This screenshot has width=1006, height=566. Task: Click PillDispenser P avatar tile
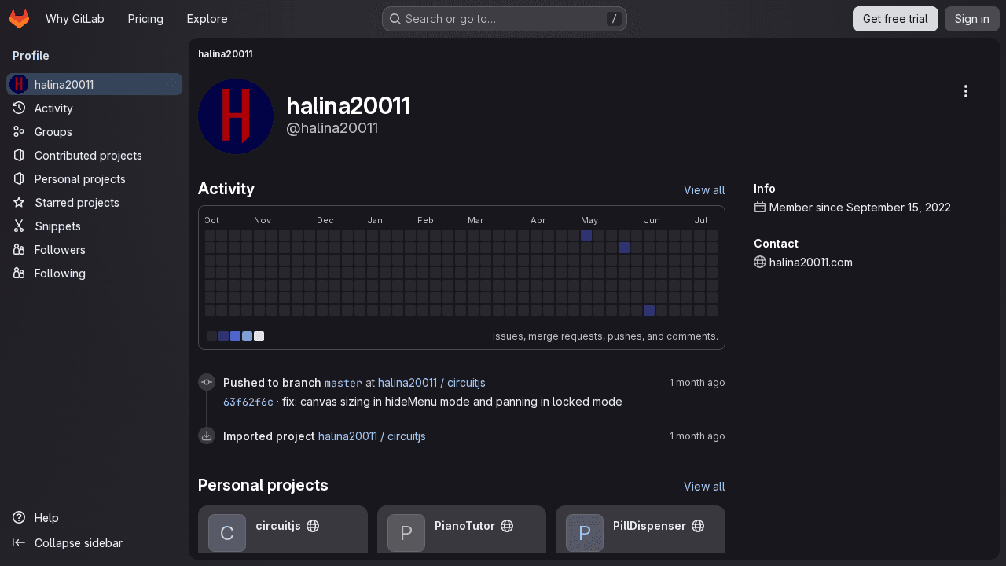pyautogui.click(x=585, y=533)
